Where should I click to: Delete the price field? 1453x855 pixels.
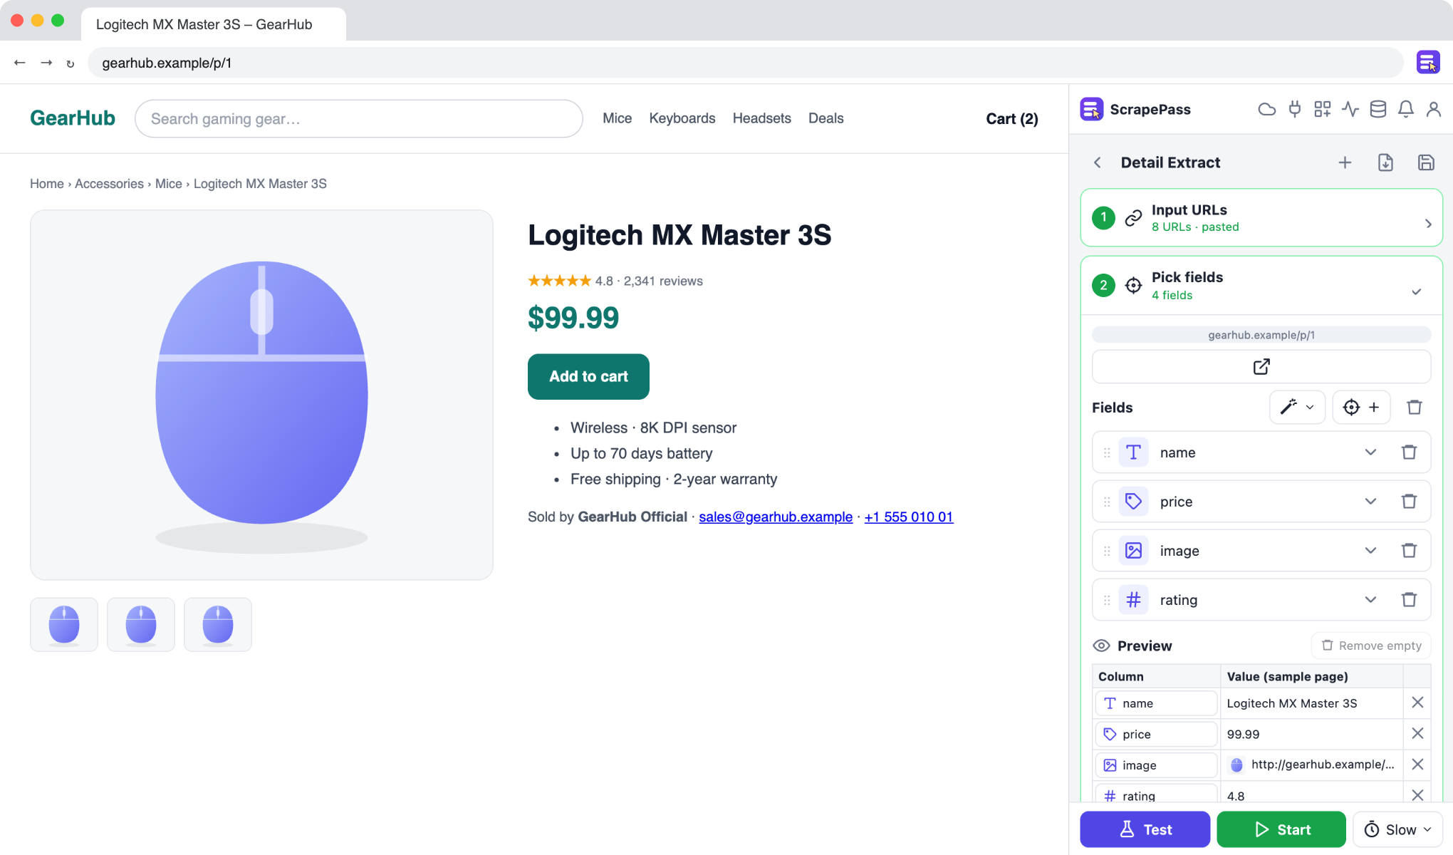point(1409,501)
